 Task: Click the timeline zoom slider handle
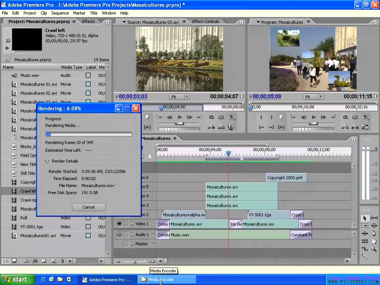(x=135, y=261)
